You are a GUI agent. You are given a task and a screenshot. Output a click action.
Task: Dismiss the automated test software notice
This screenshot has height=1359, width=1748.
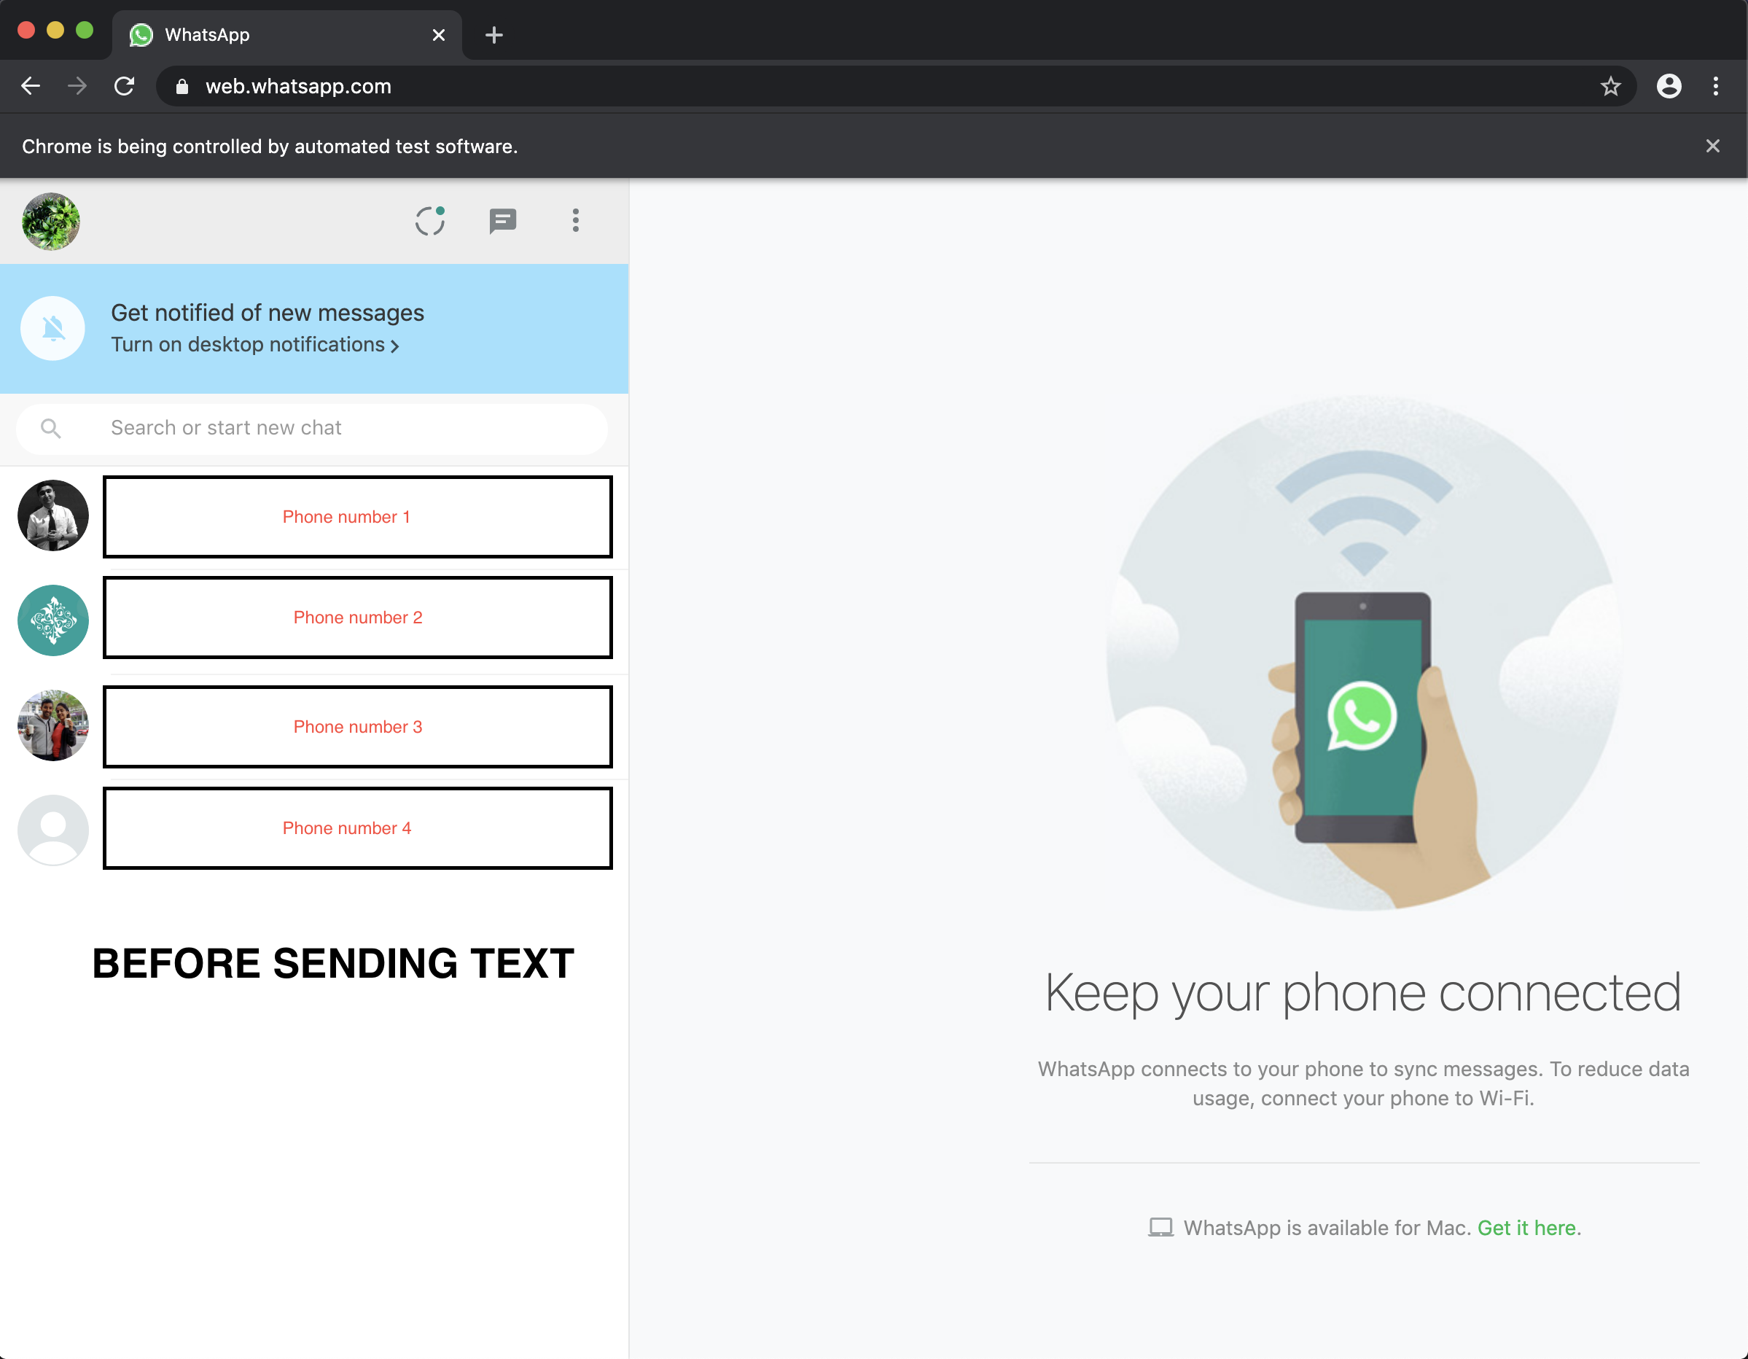coord(1713,145)
